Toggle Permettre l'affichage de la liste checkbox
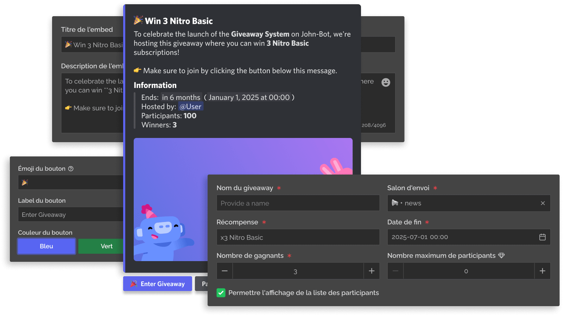 (221, 293)
